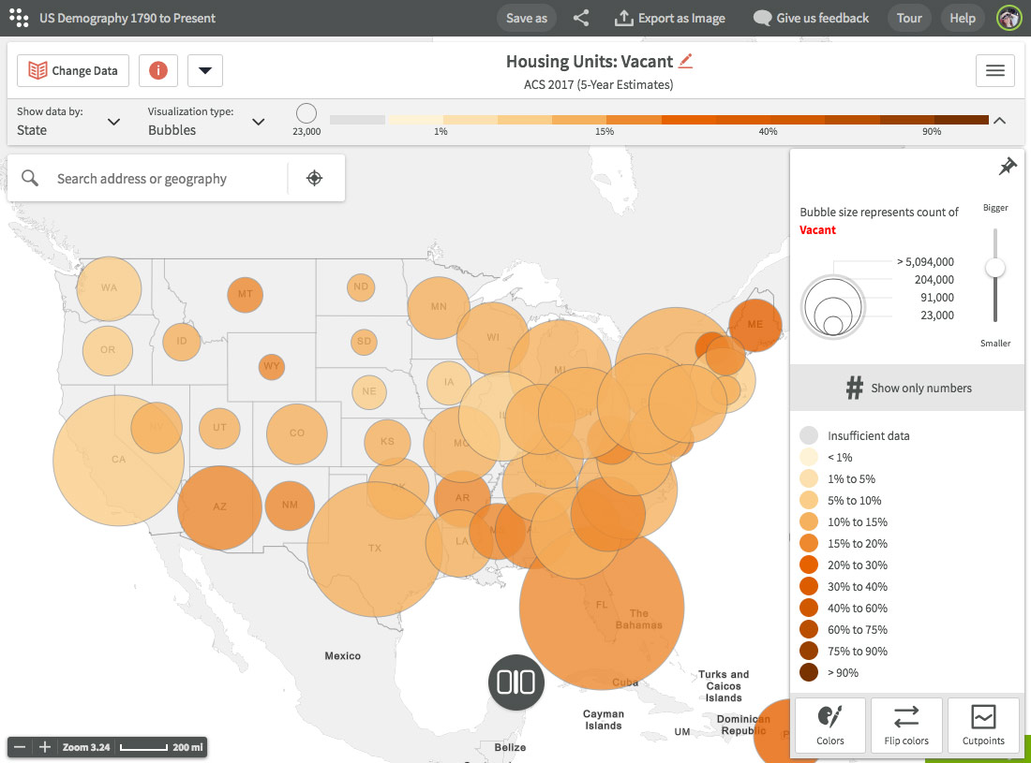Viewport: 1031px width, 763px height.
Task: Click the South Dakota bubble
Action: point(365,342)
